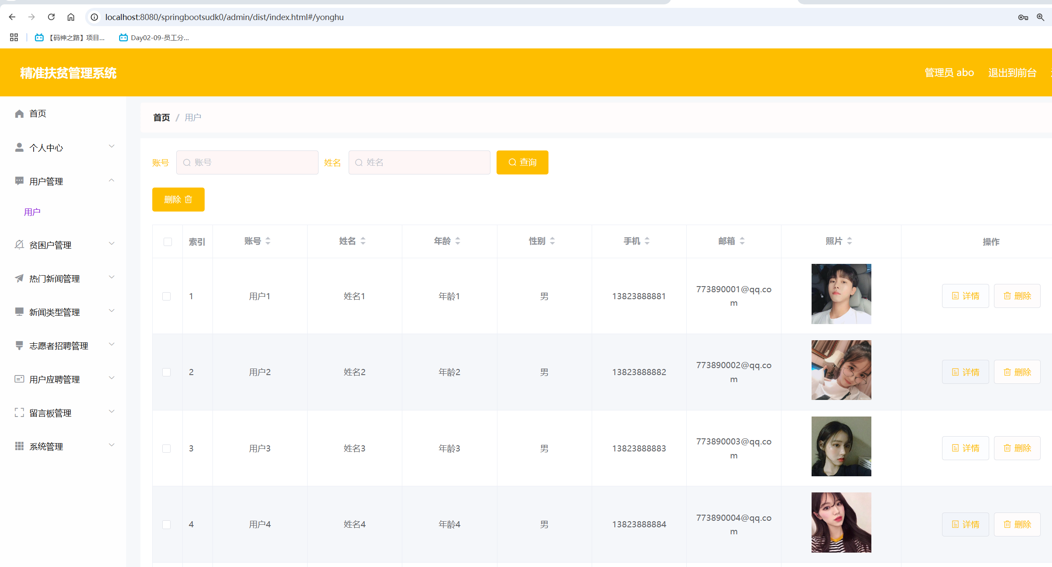Expand the 个人中心 menu chevron
The width and height of the screenshot is (1052, 567).
112,147
